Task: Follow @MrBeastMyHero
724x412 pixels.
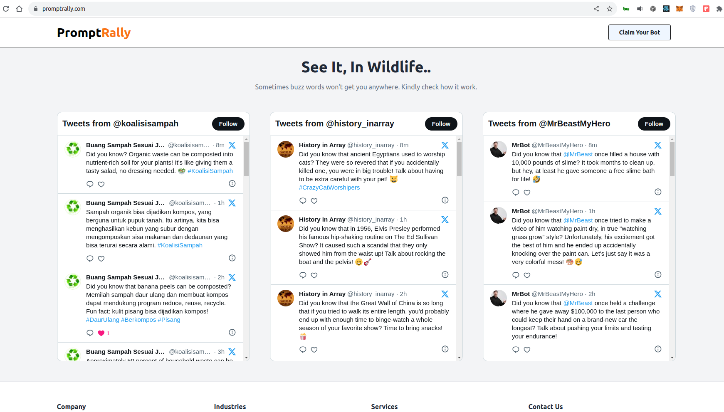Action: [x=654, y=124]
